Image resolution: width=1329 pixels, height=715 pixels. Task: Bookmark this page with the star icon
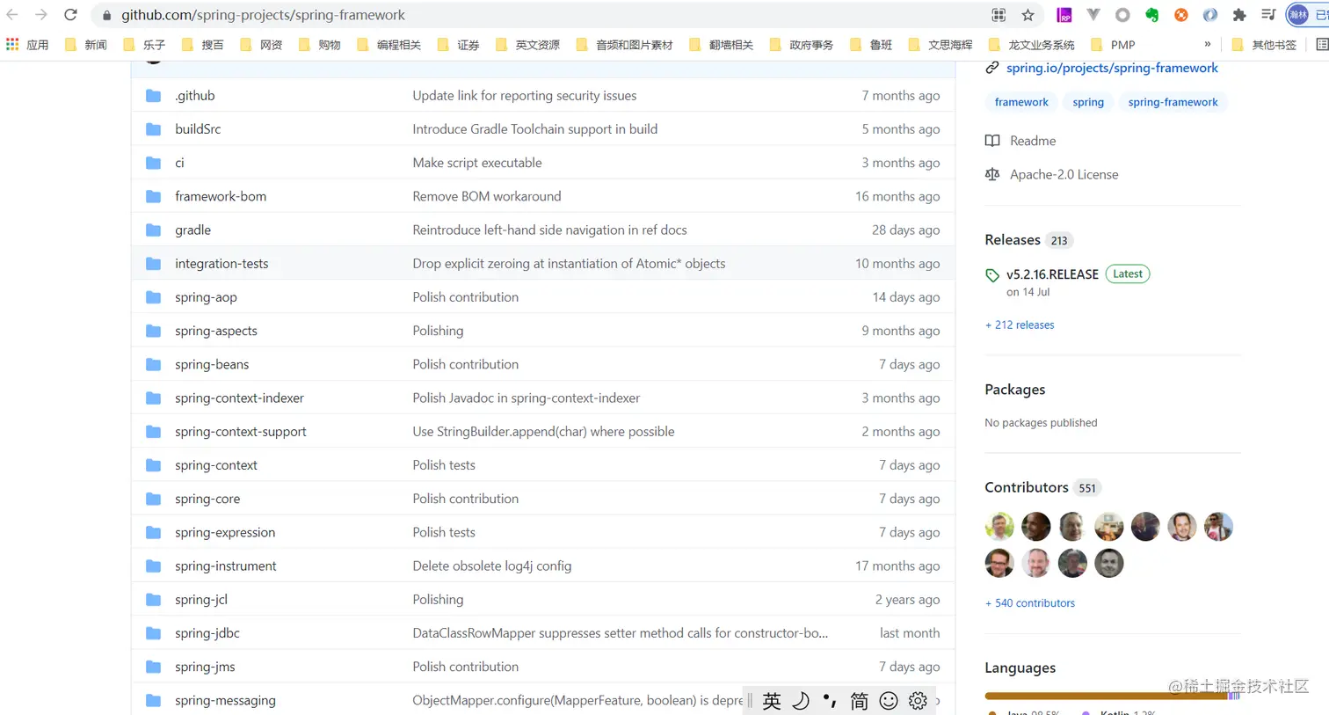(1028, 15)
